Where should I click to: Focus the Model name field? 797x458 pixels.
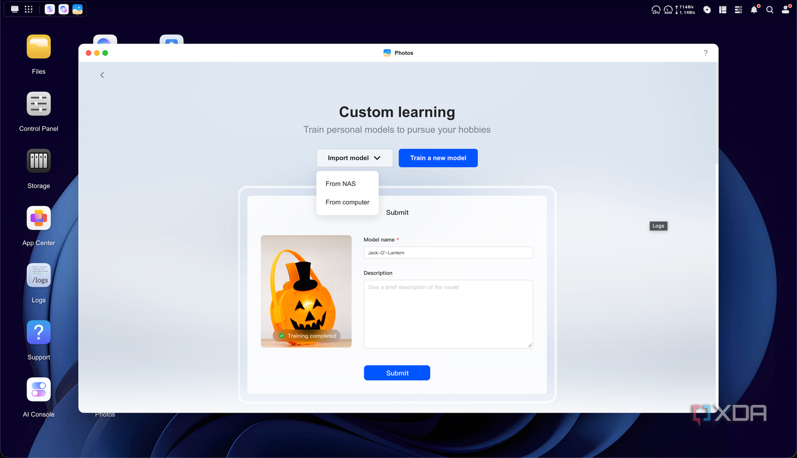[448, 252]
